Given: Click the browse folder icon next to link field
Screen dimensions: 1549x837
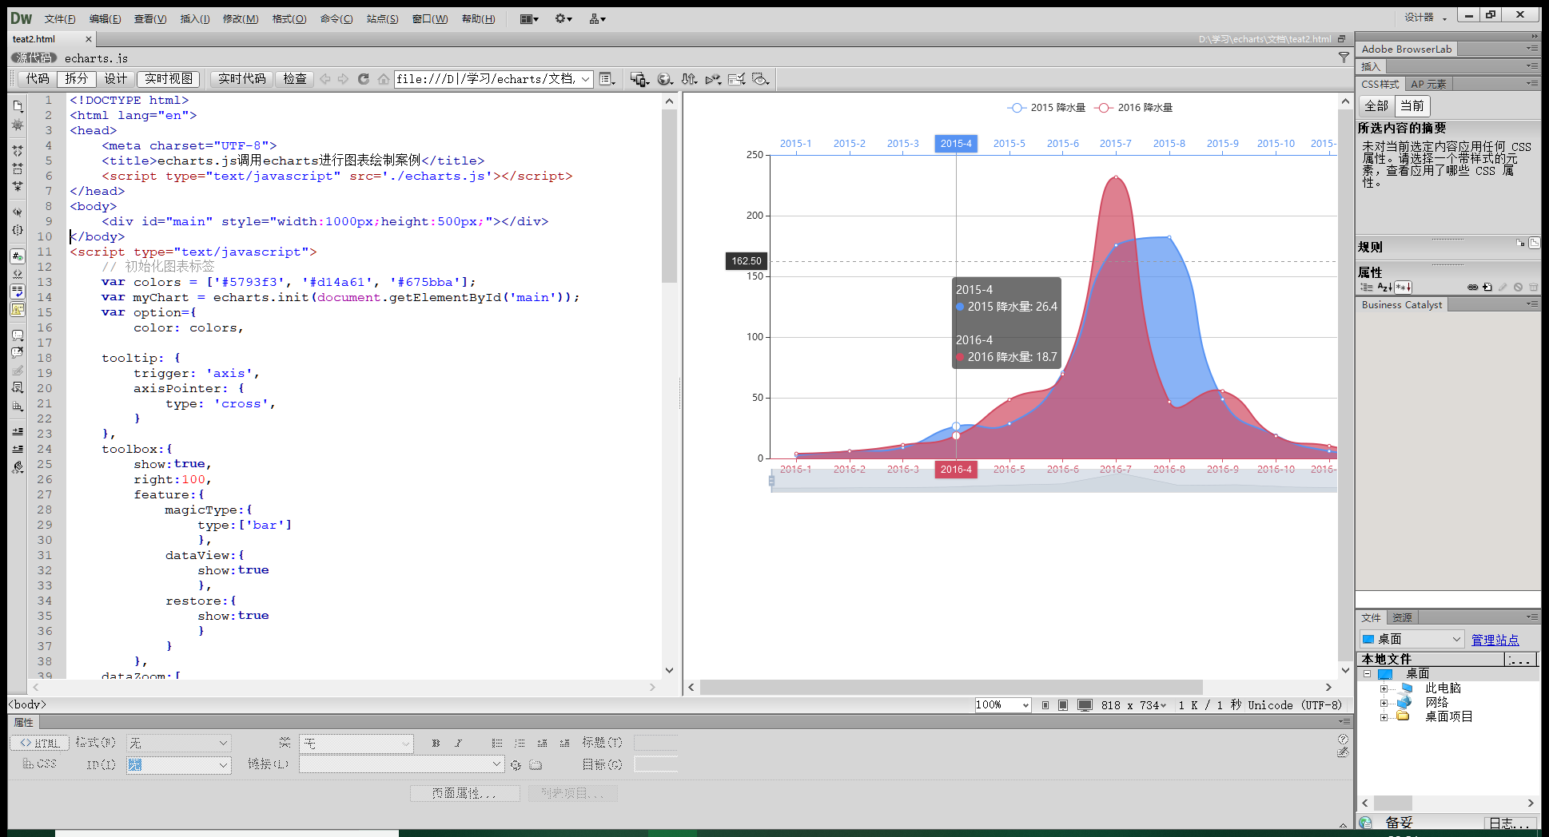Looking at the screenshot, I should (536, 764).
